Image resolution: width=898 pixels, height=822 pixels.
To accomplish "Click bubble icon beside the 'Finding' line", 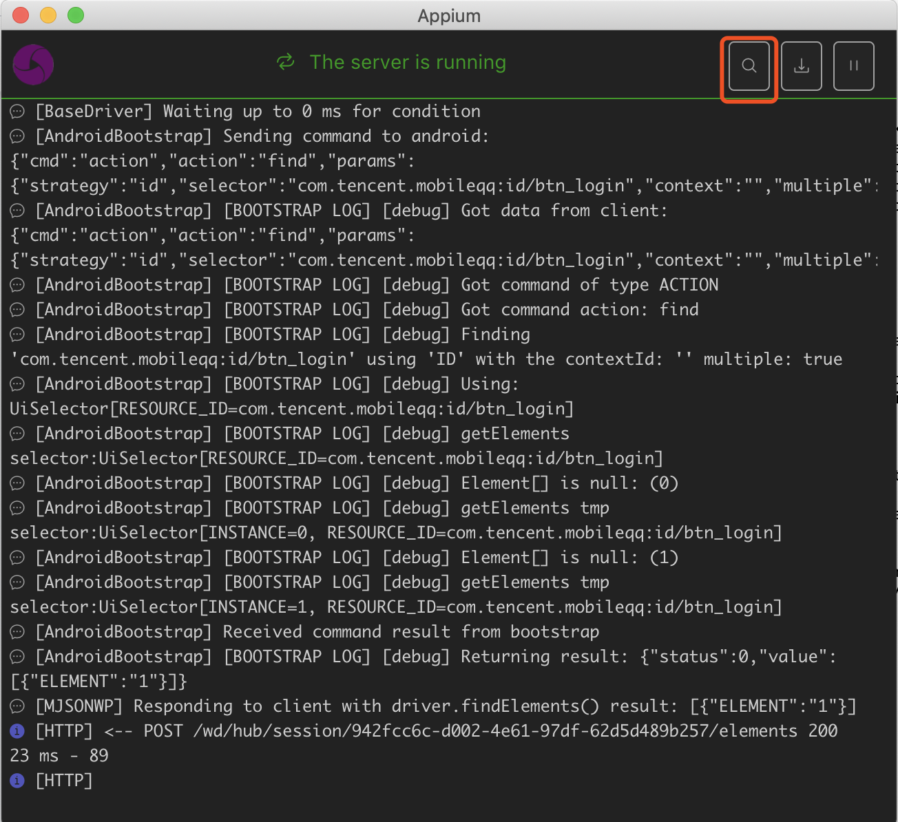I will (x=17, y=335).
